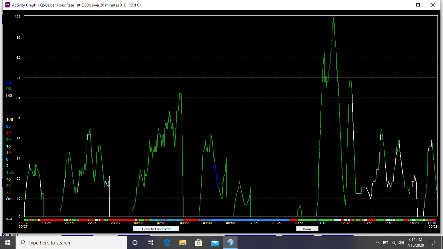
Task: Click the 17:48 time axis label
Action: [x=432, y=223]
